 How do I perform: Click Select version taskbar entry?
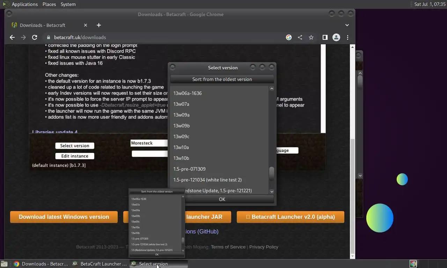159,264
